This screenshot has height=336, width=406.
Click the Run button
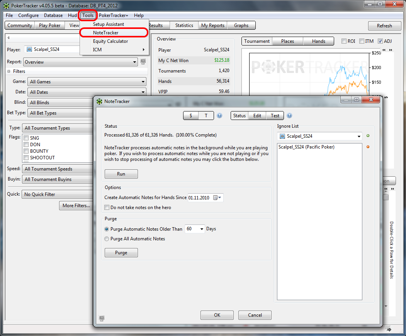click(121, 174)
